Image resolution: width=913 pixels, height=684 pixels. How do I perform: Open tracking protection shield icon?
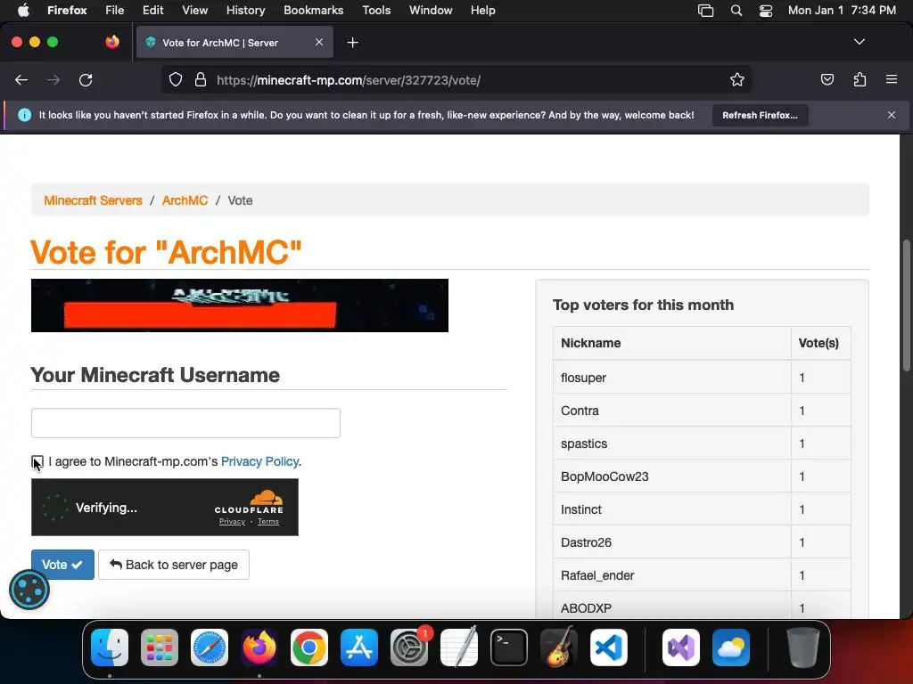(176, 79)
